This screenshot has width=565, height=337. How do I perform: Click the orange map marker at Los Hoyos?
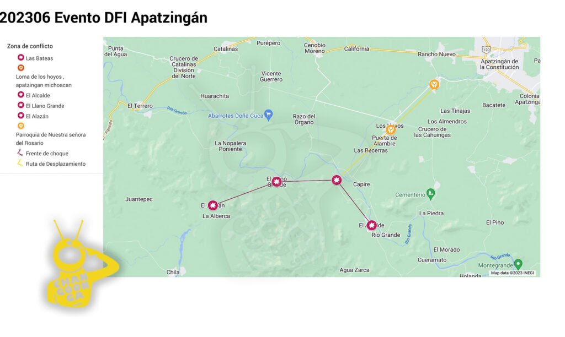390,129
